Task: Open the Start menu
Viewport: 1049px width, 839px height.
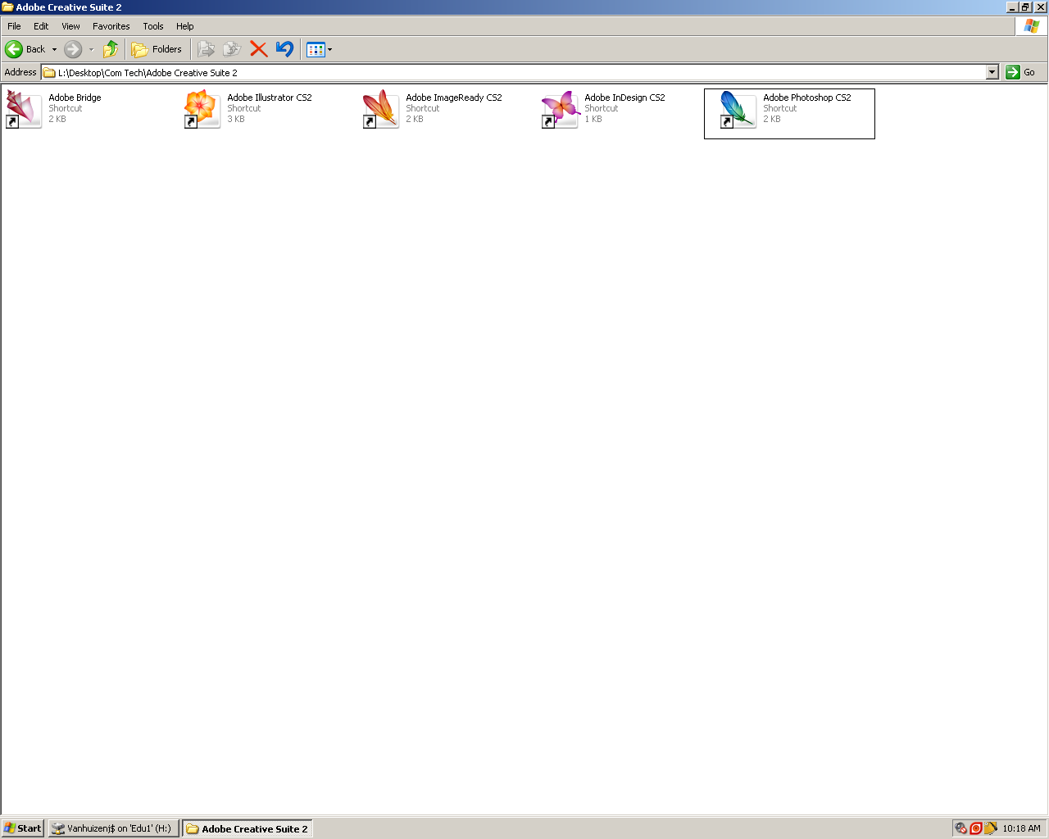Action: point(23,828)
